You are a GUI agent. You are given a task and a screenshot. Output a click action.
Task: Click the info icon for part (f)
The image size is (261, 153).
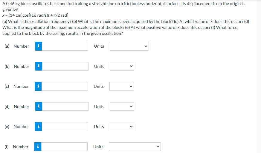point(37,147)
